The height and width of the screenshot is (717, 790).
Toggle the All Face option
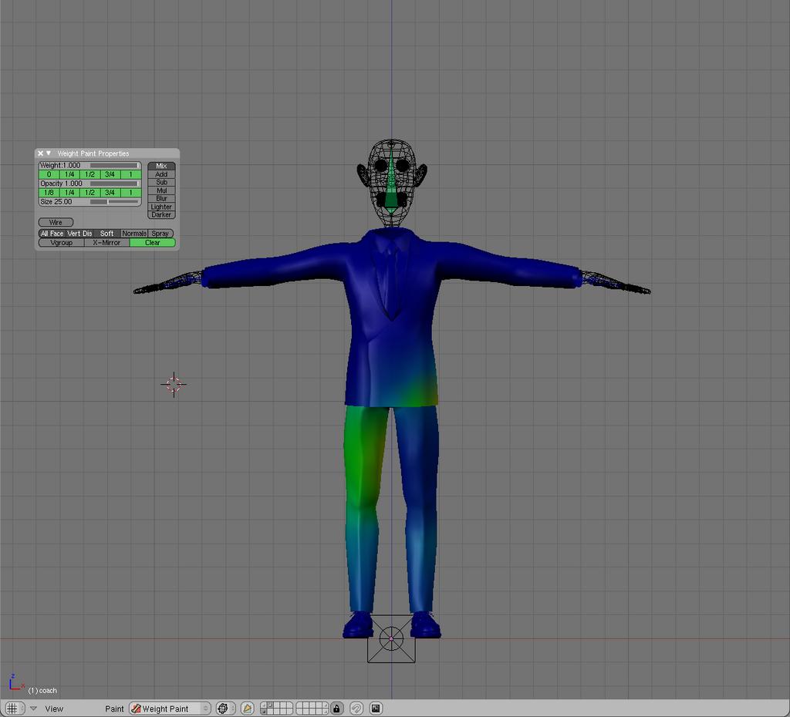[x=52, y=233]
